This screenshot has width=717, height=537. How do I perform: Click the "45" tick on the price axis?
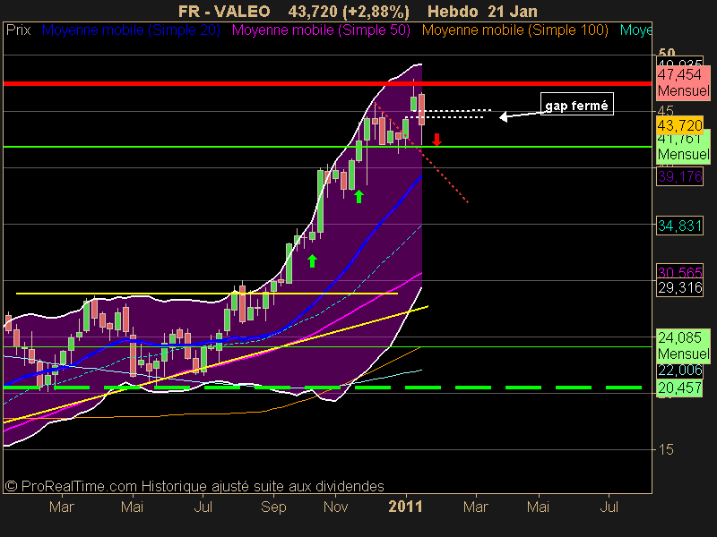tap(666, 111)
